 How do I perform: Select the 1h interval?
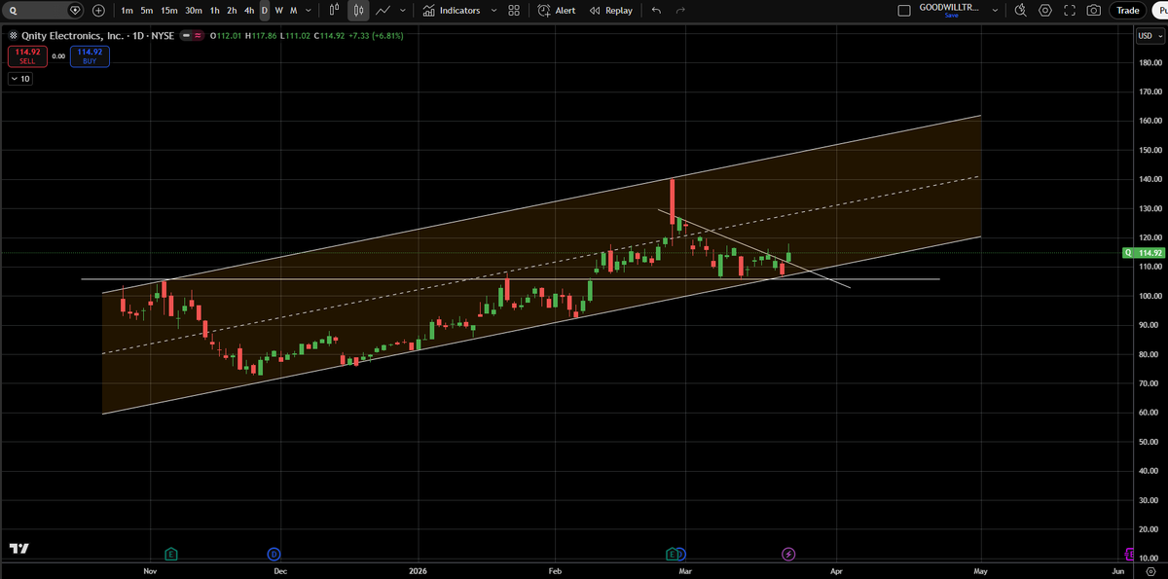point(214,11)
